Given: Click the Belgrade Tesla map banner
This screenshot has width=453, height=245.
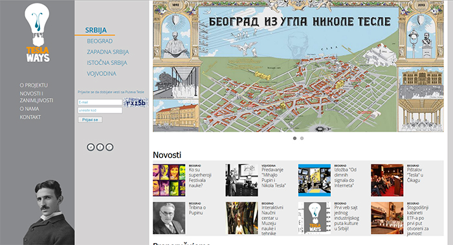Looking at the screenshot, I should [298, 66].
